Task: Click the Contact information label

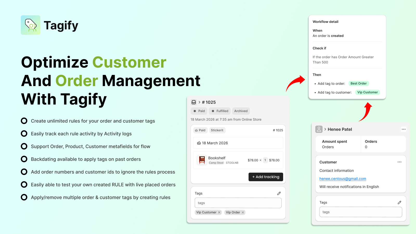Action: pyautogui.click(x=337, y=171)
